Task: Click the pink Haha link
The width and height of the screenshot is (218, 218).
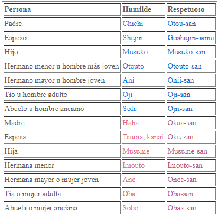Action: coord(131,123)
